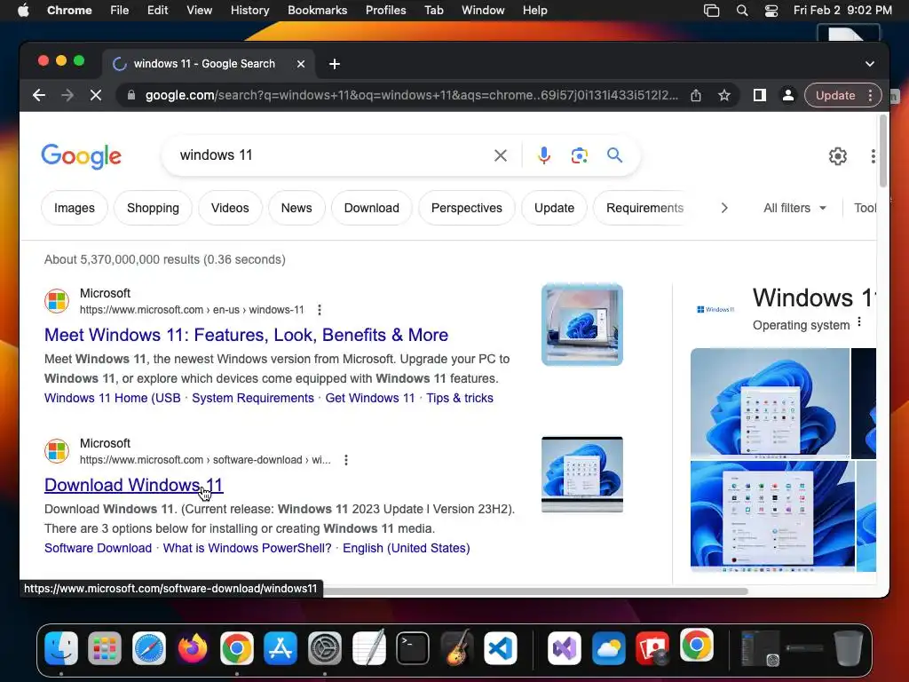Screen dimensions: 909x682
Task: Open a new tab with plus
Action: (x=335, y=64)
